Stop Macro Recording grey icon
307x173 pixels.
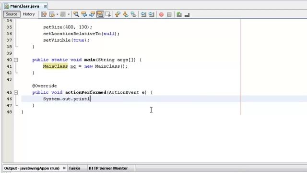pyautogui.click(x=169, y=14)
